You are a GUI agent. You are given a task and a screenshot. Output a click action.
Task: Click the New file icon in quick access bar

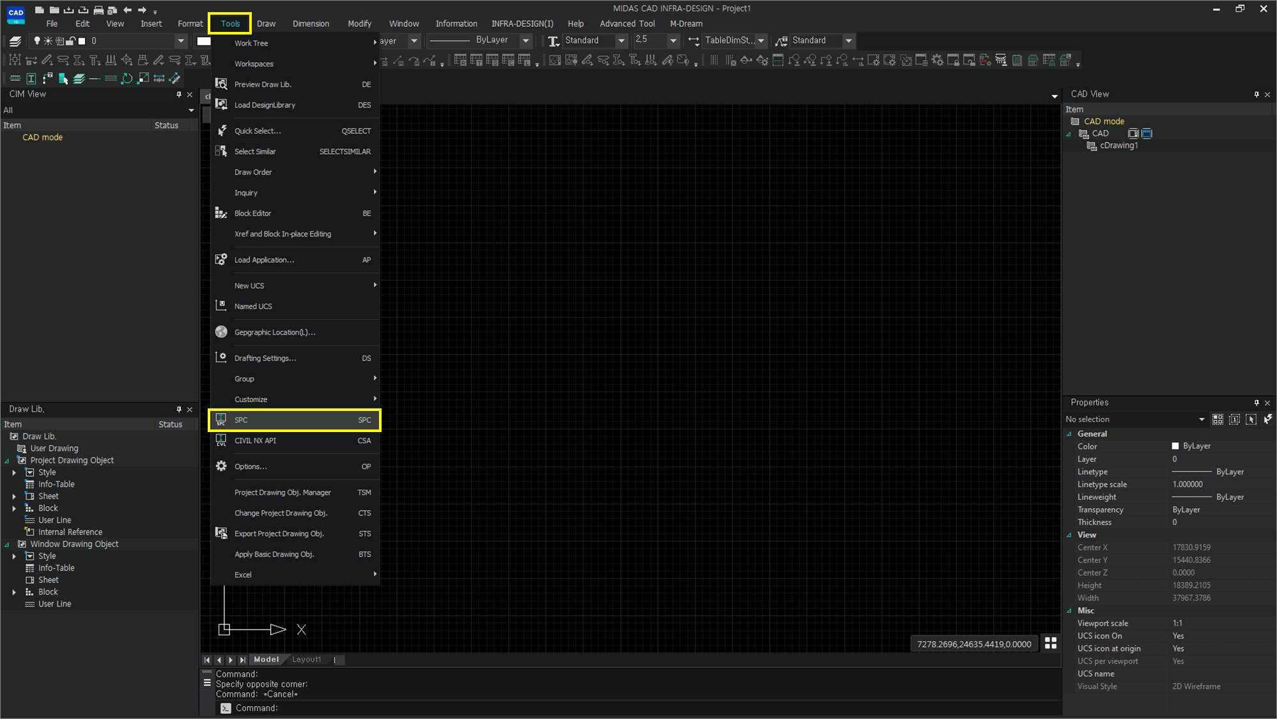point(39,10)
